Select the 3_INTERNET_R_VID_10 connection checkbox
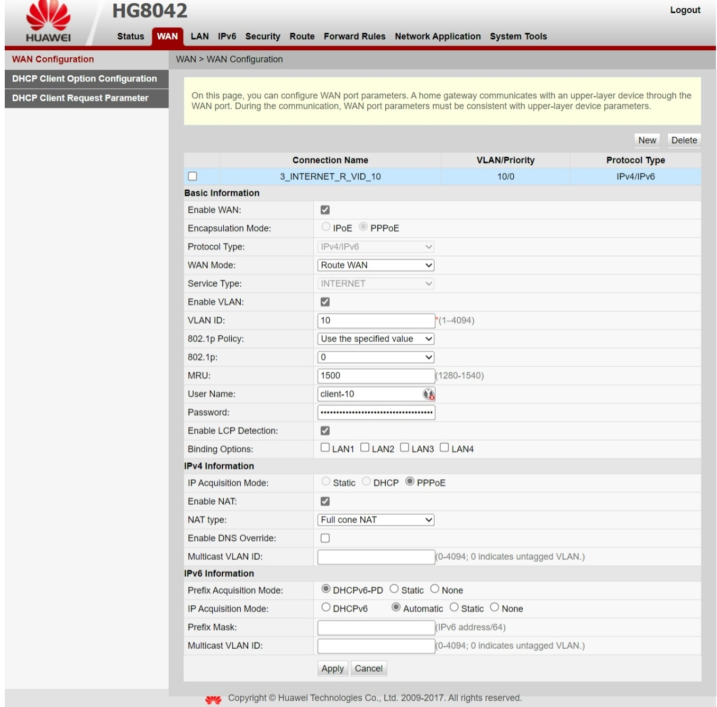 tap(193, 176)
